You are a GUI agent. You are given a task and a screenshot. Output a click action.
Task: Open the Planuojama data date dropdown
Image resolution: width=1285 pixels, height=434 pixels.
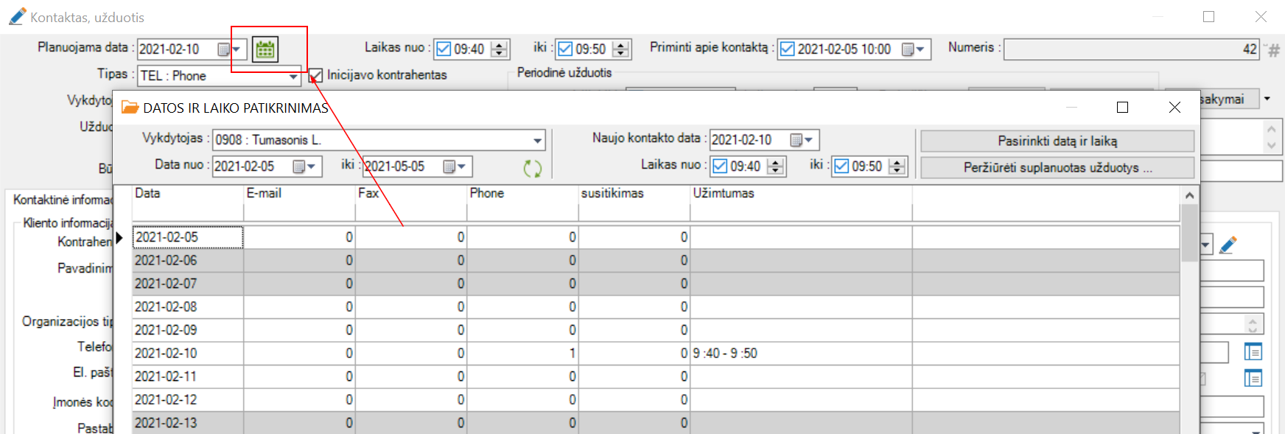(229, 49)
